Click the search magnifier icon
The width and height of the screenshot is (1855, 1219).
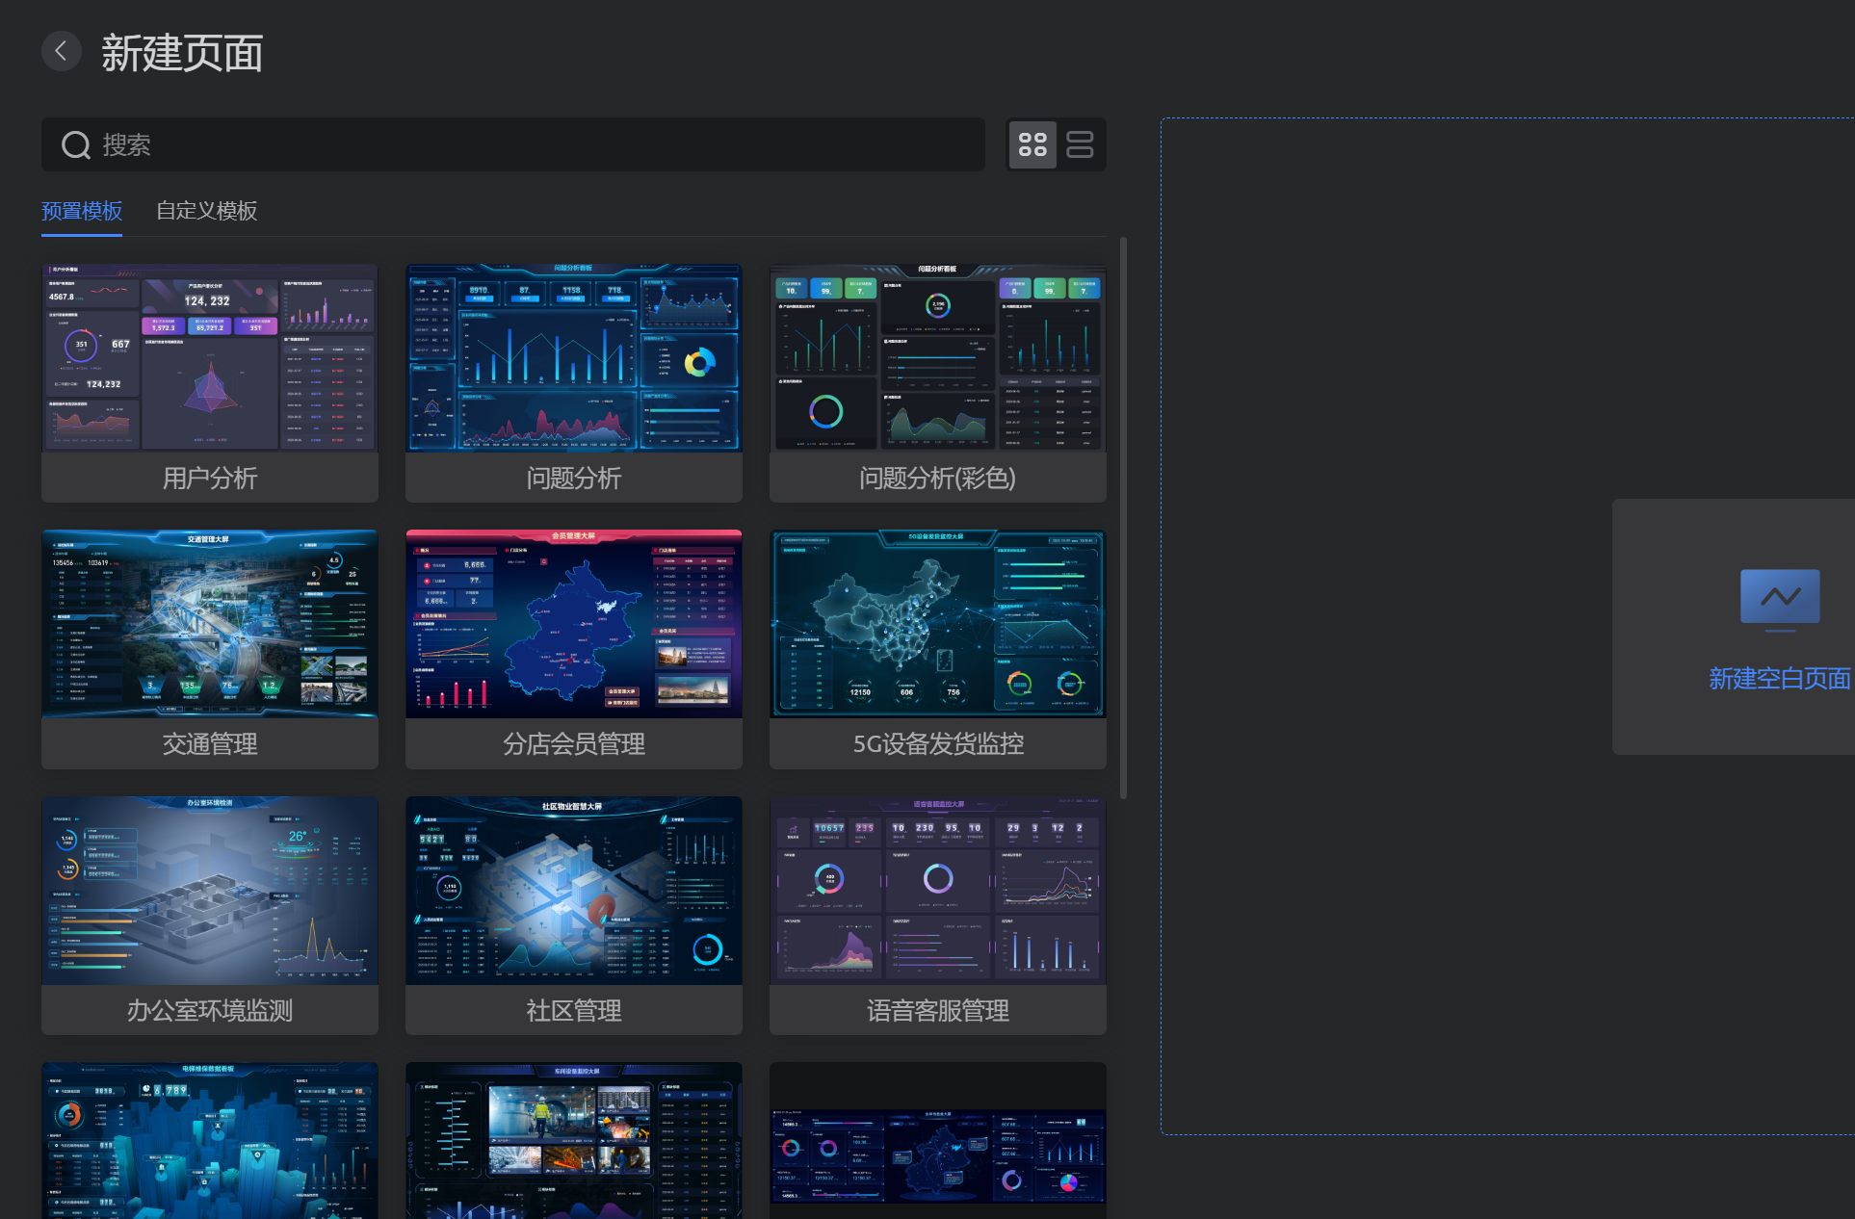[x=76, y=145]
